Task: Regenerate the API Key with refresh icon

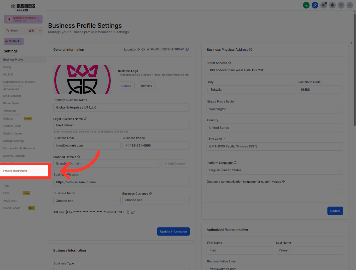Action: coord(133,212)
